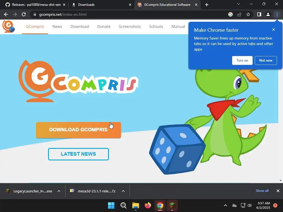Show hidden system tray icons
The width and height of the screenshot is (283, 212).
pos(226,205)
